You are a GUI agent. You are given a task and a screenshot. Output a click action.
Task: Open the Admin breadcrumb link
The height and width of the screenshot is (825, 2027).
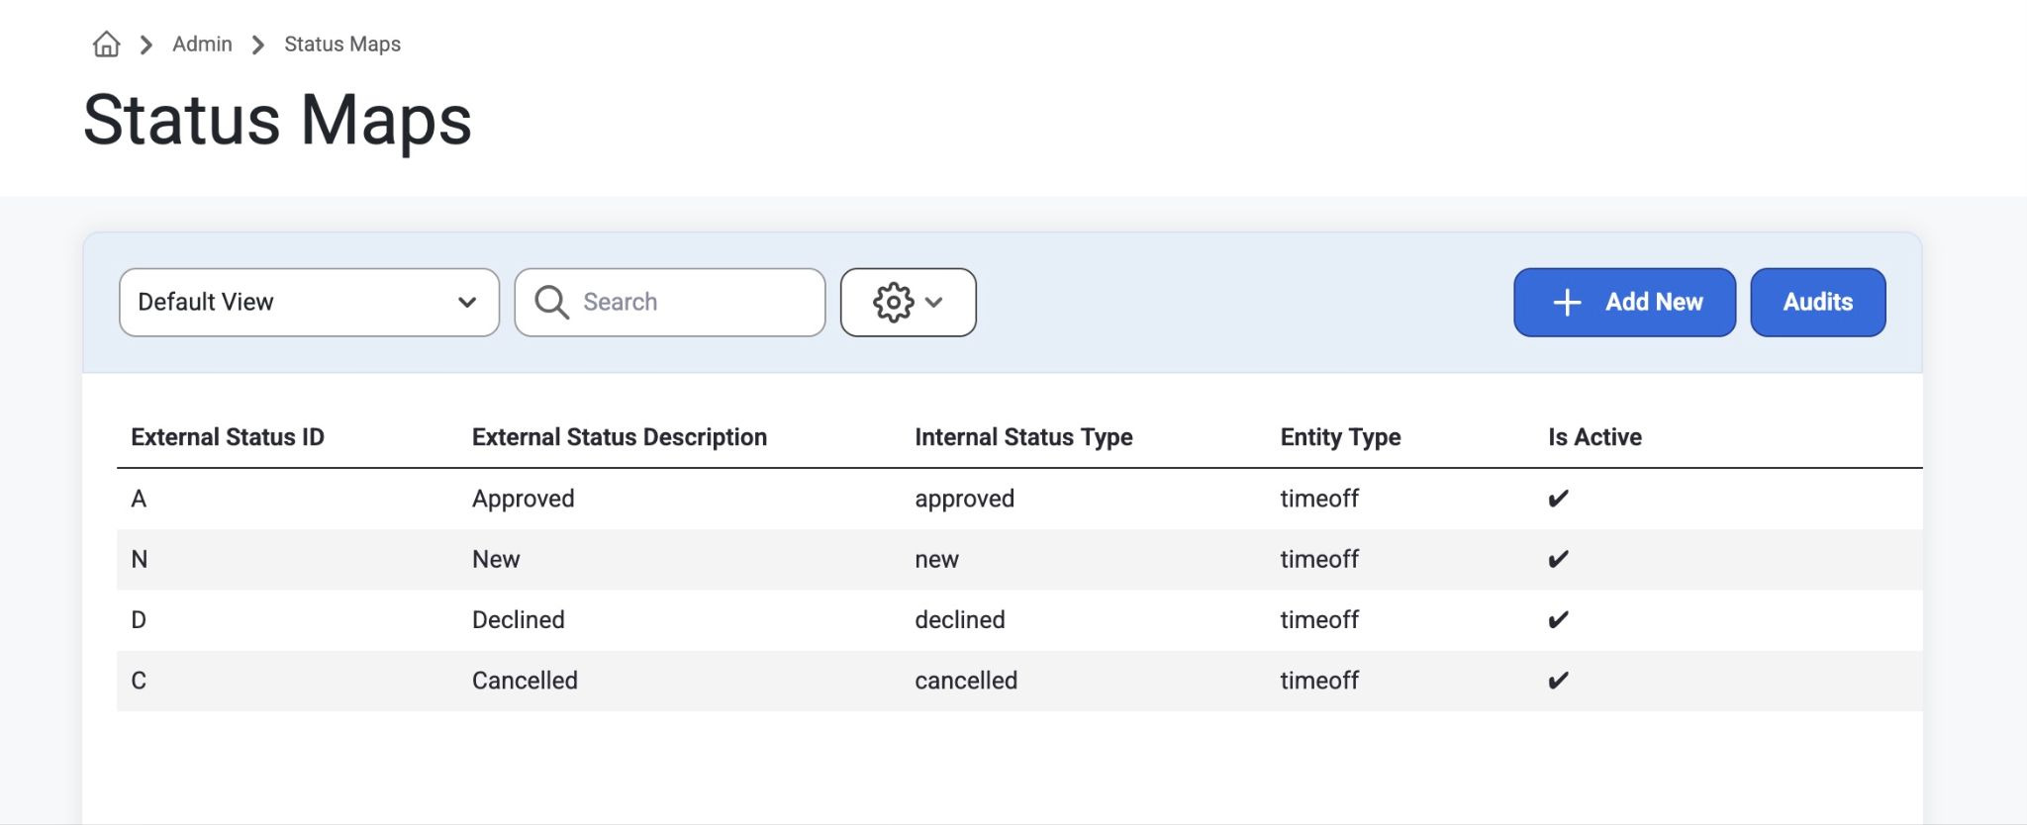[202, 45]
